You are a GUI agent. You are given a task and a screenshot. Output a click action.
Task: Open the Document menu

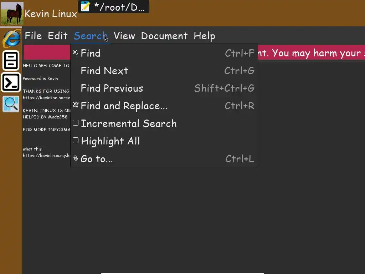[x=164, y=36]
